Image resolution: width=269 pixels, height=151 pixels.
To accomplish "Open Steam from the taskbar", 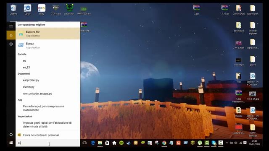I will tap(129, 143).
